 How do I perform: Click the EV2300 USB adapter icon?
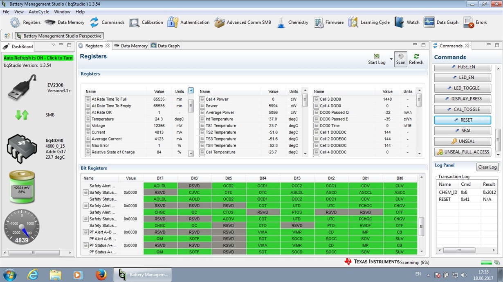pyautogui.click(x=22, y=88)
